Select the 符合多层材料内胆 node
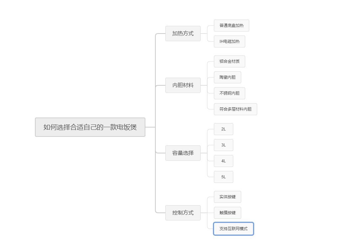The width and height of the screenshot is (348, 248). click(235, 109)
